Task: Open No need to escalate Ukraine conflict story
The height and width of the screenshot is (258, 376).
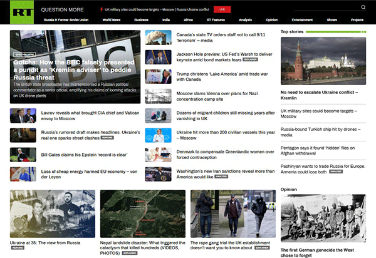Action: pyautogui.click(x=319, y=95)
